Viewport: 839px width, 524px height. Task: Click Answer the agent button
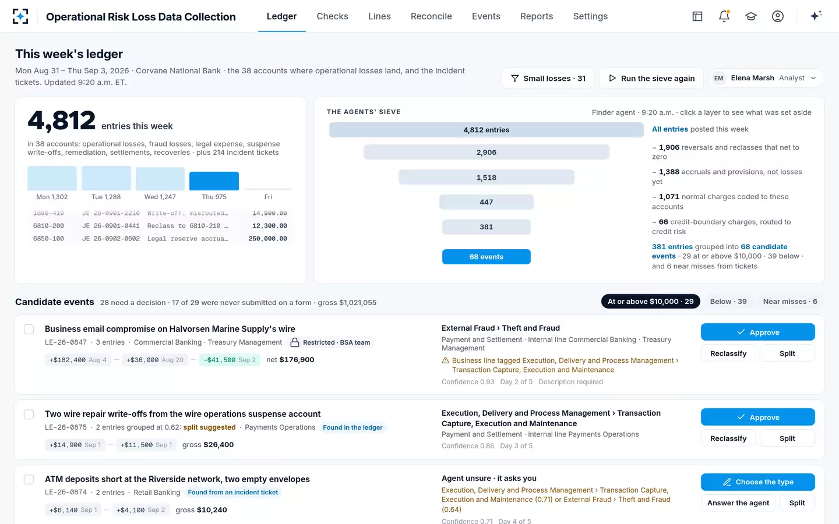tap(738, 503)
